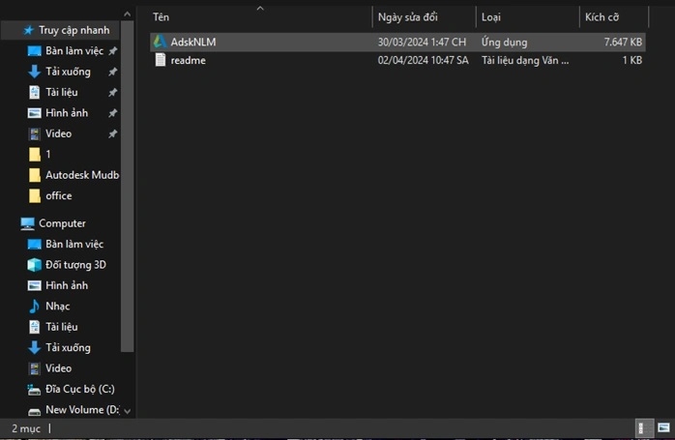The height and width of the screenshot is (440, 675).
Task: Select Đĩa Cục bộ (C:) drive
Action: (x=79, y=389)
